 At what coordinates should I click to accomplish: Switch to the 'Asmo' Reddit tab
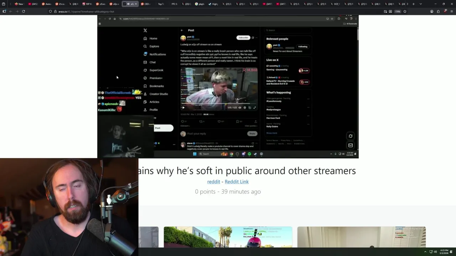(x=46, y=4)
